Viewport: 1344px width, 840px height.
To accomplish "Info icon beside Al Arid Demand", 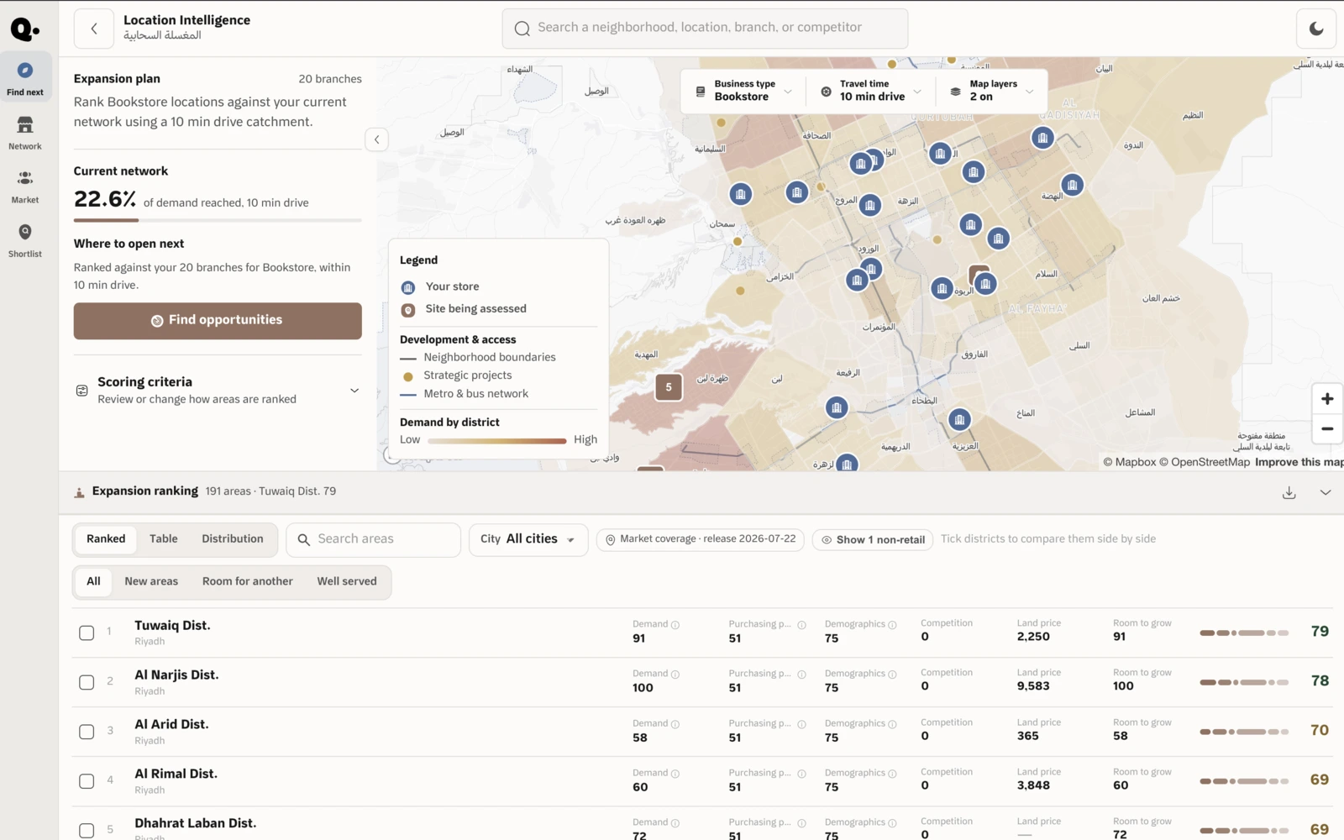I will pyautogui.click(x=675, y=724).
